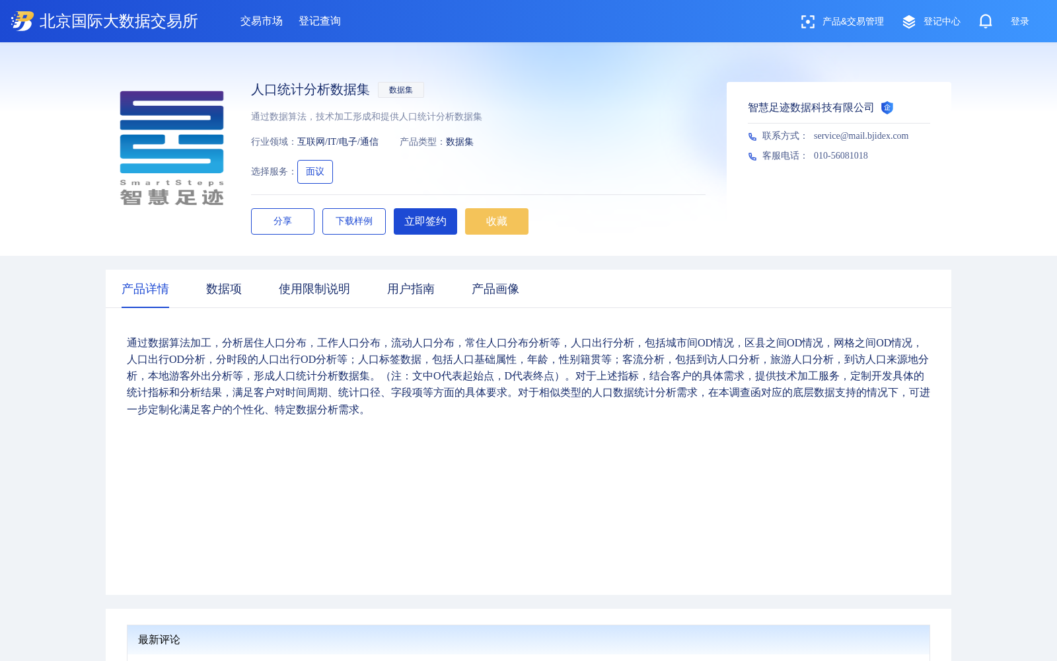1057x661 pixels.
Task: Click company name 智慧足迹数据科技有限公司
Action: [811, 108]
